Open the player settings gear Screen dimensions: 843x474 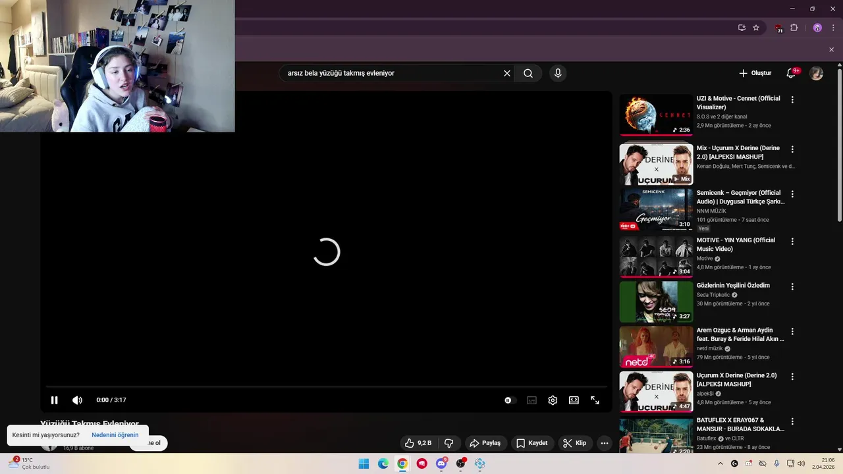click(x=553, y=400)
